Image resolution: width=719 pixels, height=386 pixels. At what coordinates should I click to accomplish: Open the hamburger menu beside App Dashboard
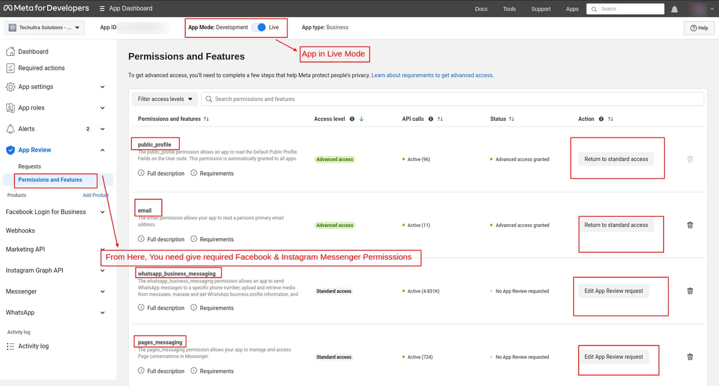[x=102, y=8]
